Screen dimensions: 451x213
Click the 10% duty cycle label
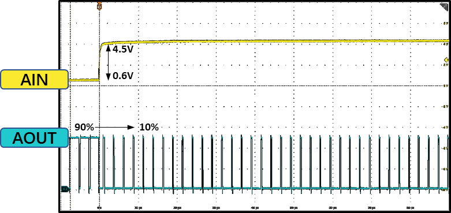coord(149,127)
